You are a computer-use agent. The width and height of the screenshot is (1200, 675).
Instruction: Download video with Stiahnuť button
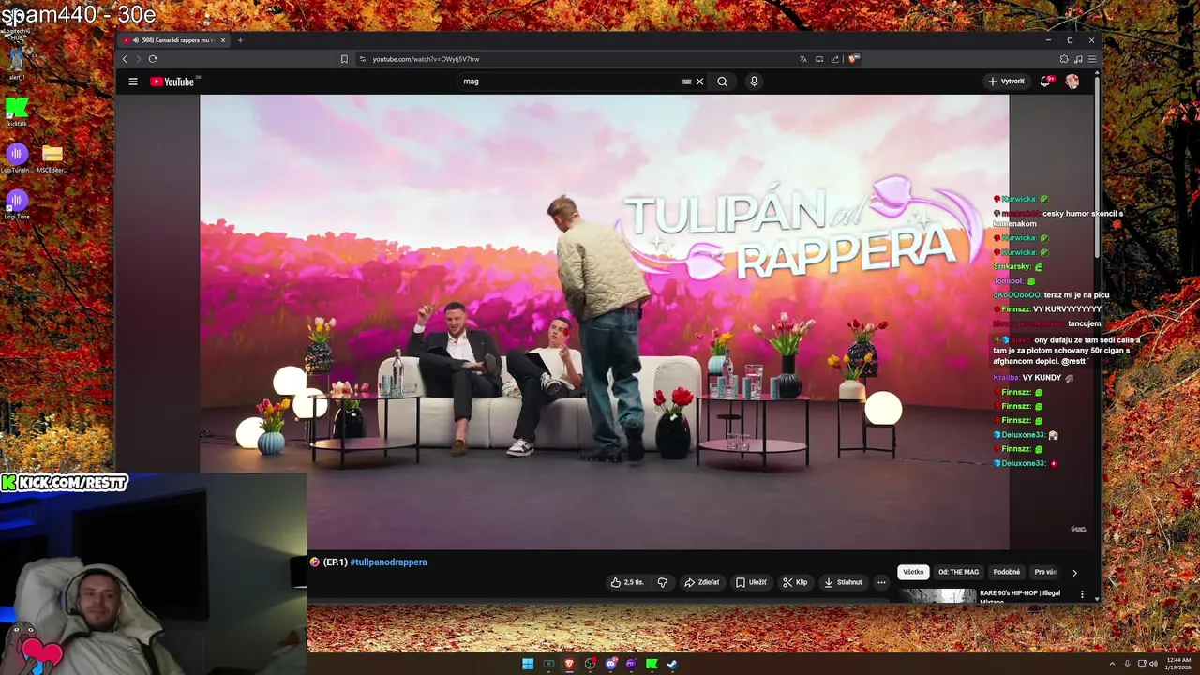pyautogui.click(x=843, y=582)
